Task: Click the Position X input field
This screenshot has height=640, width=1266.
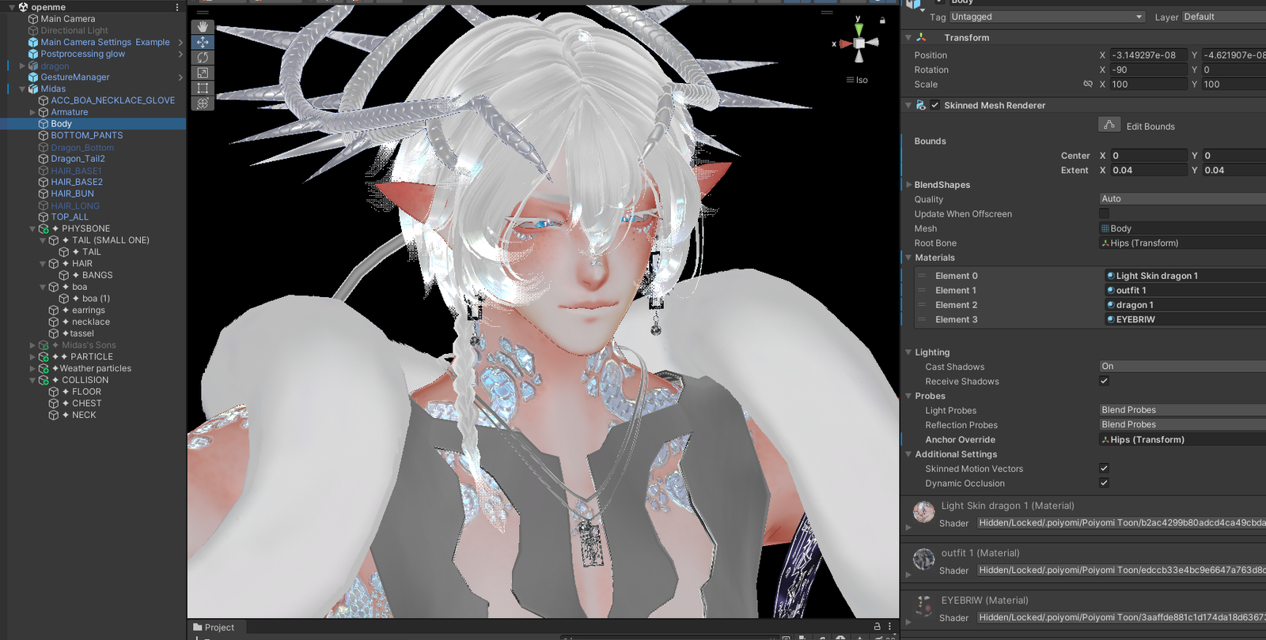Action: click(1147, 55)
